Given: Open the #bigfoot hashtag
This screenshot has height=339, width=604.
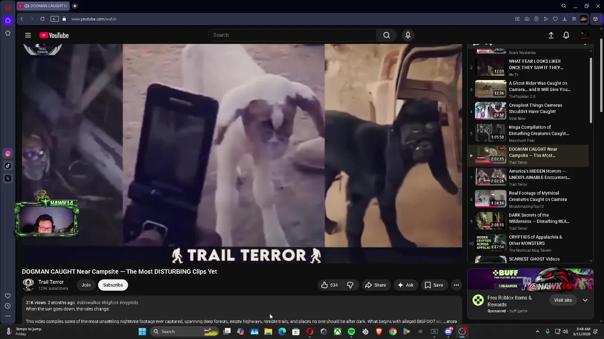Looking at the screenshot, I should 110,303.
